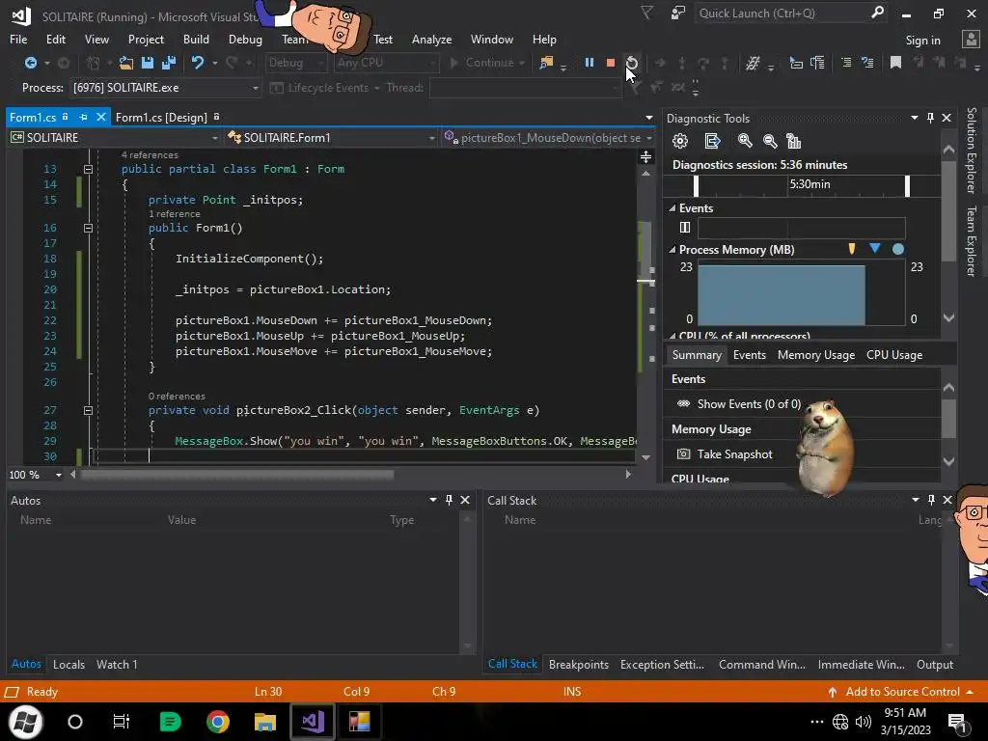Open the notifications flag icon
988x741 pixels.
[647, 13]
